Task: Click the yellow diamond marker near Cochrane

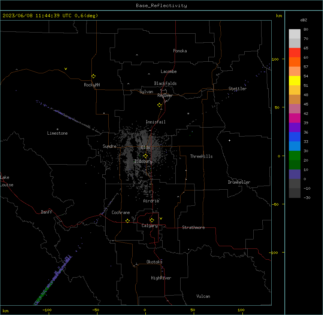Action: point(127,221)
